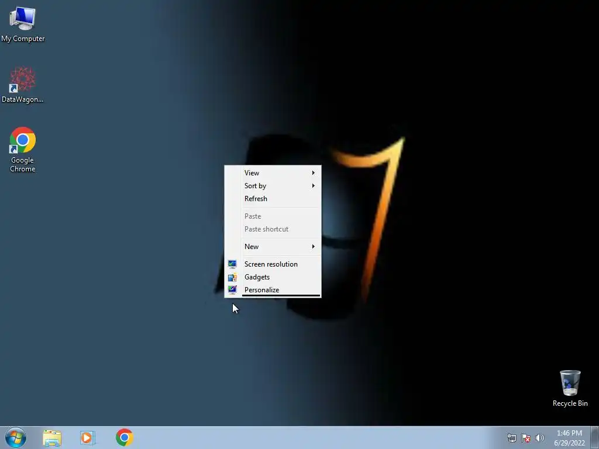Open Google Chrome desktop shortcut
The image size is (599, 449).
point(23,150)
